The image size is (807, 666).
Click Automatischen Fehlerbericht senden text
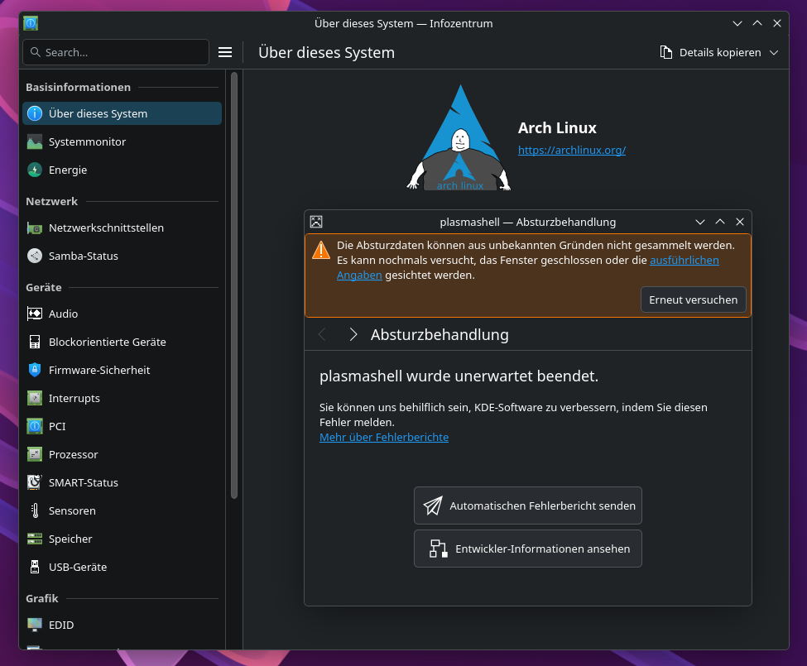pos(542,506)
